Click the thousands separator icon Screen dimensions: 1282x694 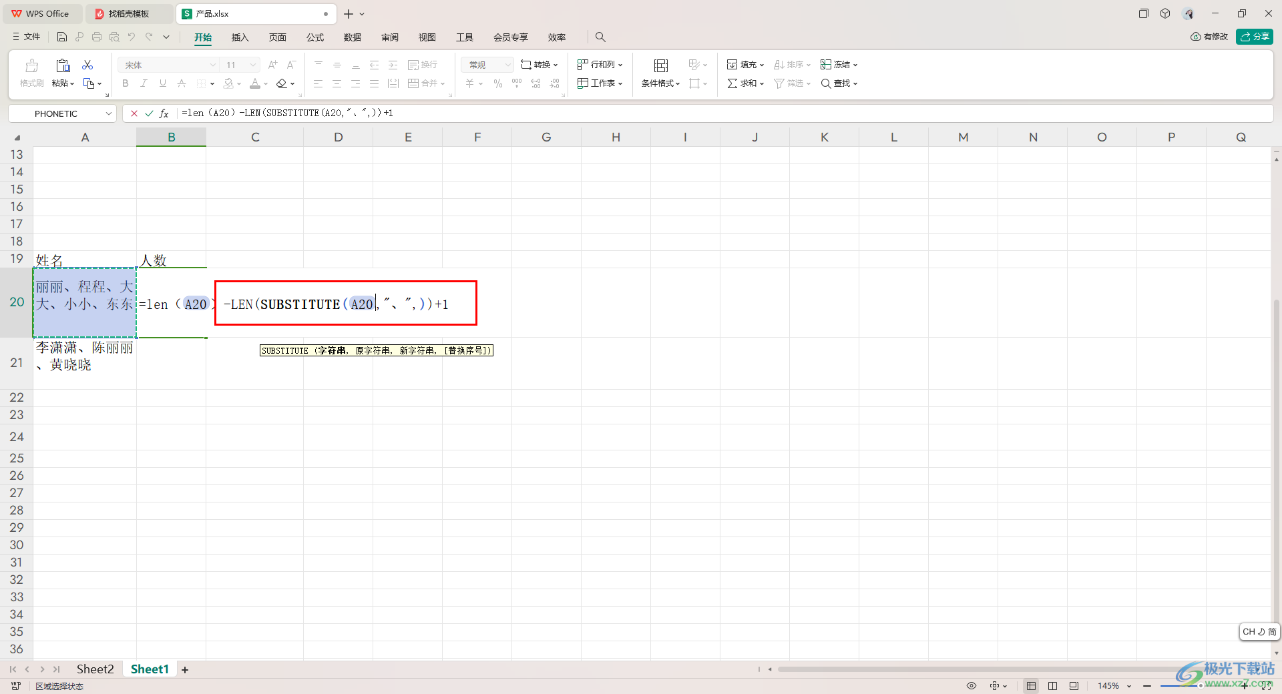(517, 83)
